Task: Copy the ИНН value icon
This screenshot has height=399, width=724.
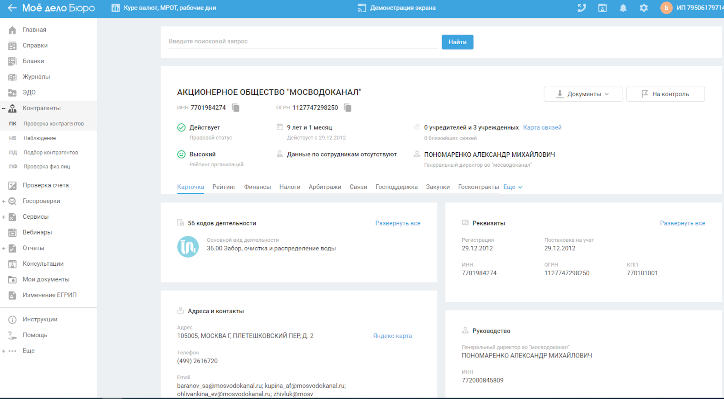Action: [235, 108]
